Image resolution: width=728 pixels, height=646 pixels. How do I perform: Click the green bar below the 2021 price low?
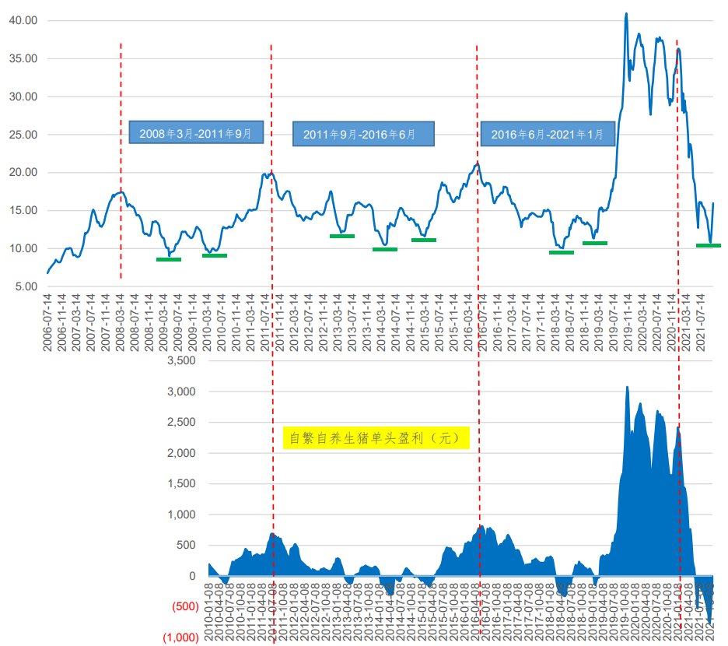click(709, 245)
